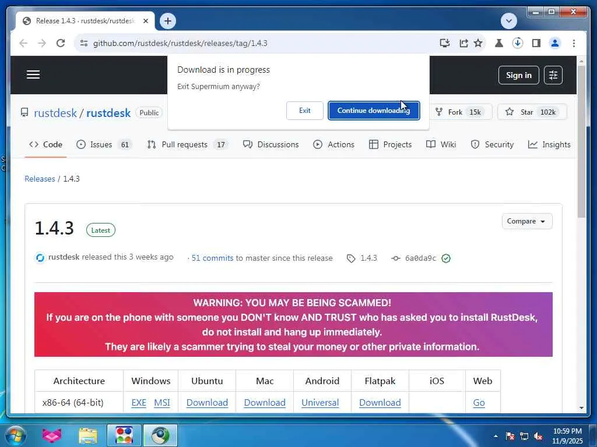The width and height of the screenshot is (597, 447).
Task: Click the Exit button in dialog
Action: (x=304, y=111)
